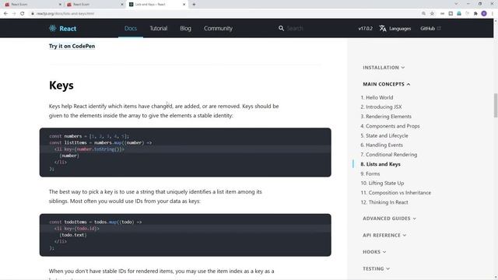The image size is (498, 280).
Task: Click the zoom magnifier icon in address bar
Action: (x=423, y=14)
